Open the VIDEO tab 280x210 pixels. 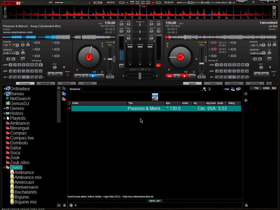(213, 84)
